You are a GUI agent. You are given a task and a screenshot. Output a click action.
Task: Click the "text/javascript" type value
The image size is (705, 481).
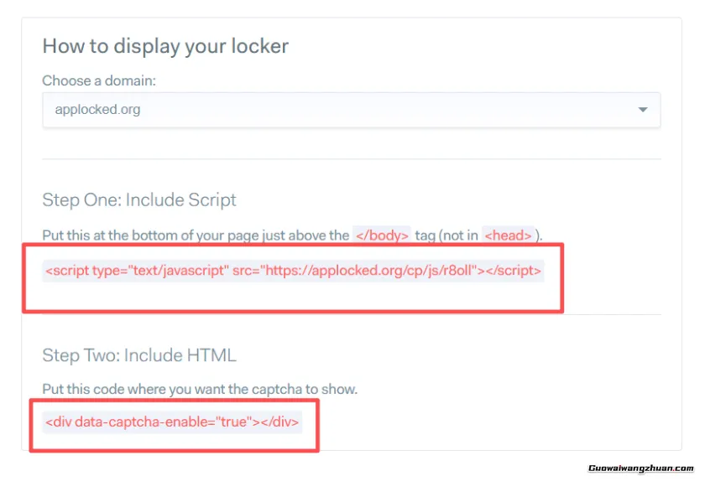pos(179,271)
